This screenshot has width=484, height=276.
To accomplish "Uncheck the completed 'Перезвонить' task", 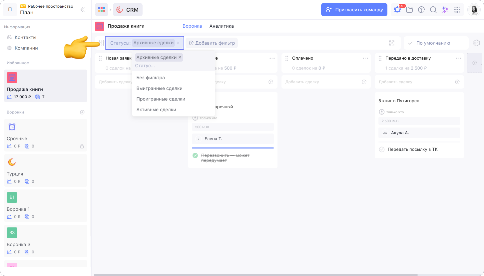I will [195, 155].
